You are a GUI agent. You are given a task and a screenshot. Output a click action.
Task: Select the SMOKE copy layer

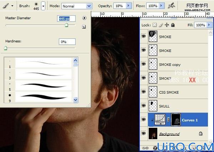click(x=178, y=64)
